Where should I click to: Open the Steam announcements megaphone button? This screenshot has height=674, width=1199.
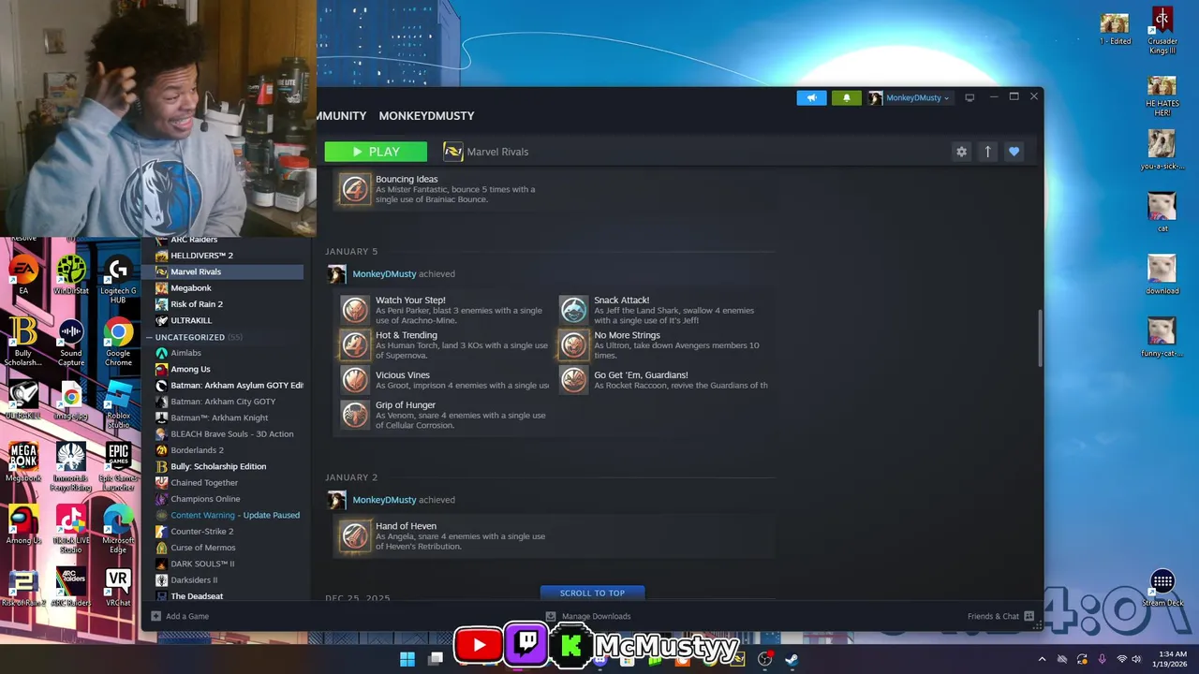point(811,97)
